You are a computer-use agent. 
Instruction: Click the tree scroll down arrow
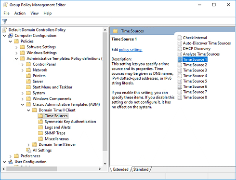point(105,164)
